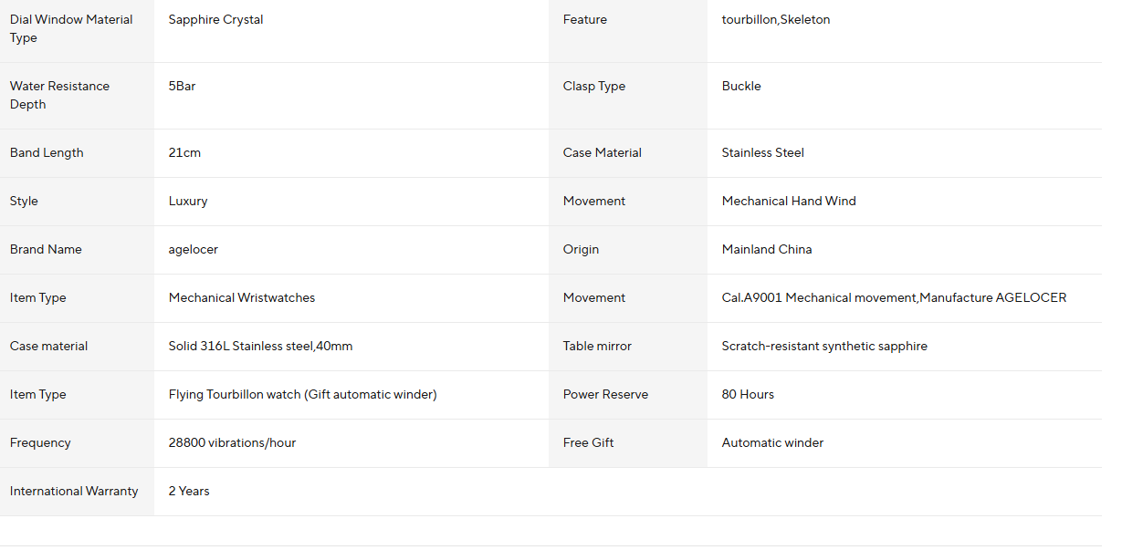This screenshot has height=550, width=1122.
Task: Select the "28800 vibrations/hour" frequency value
Action: point(232,443)
